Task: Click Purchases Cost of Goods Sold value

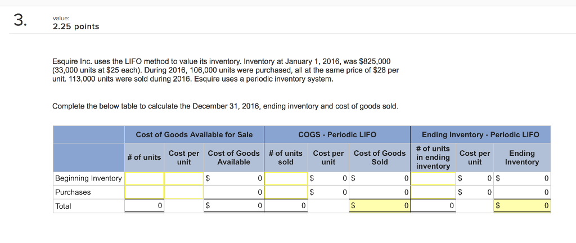Action: click(x=380, y=192)
